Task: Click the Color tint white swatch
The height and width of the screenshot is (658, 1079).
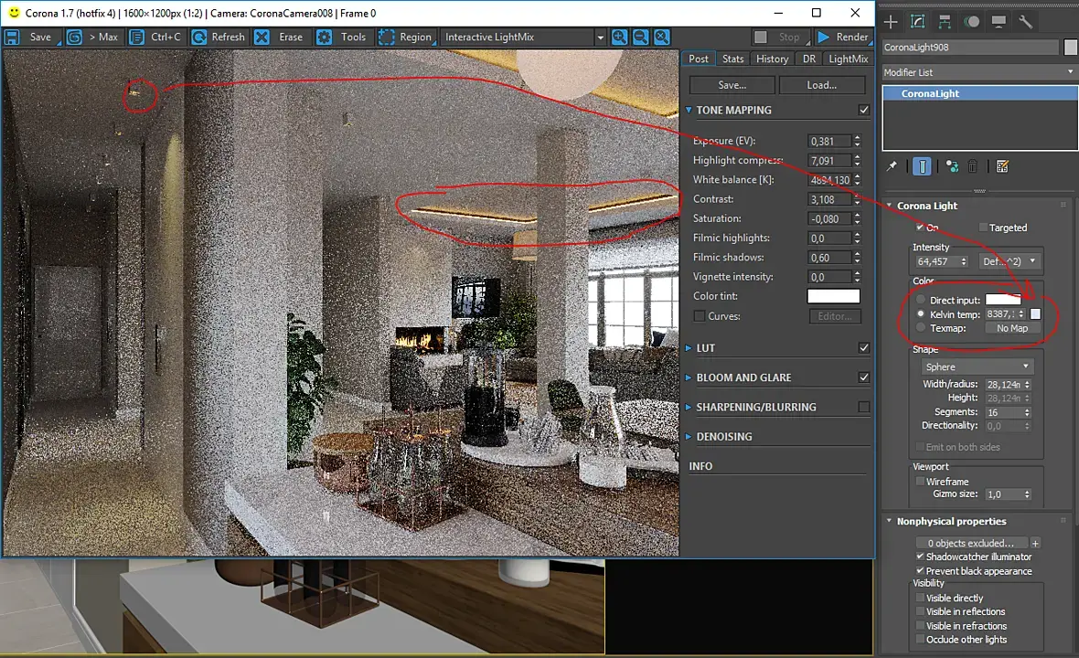Action: click(x=833, y=296)
